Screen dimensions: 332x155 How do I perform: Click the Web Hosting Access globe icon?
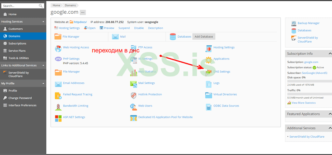[58, 48]
